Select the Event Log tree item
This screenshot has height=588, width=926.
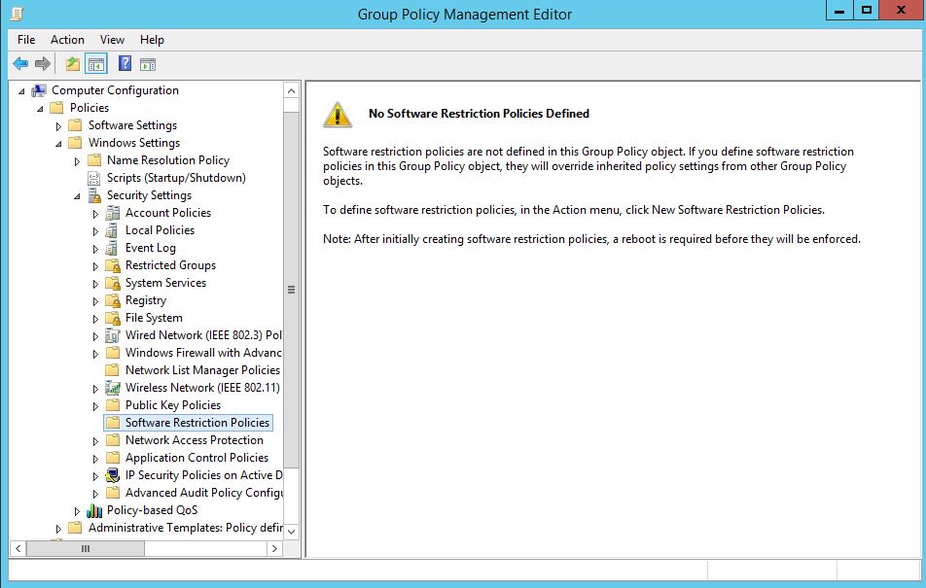(x=151, y=248)
